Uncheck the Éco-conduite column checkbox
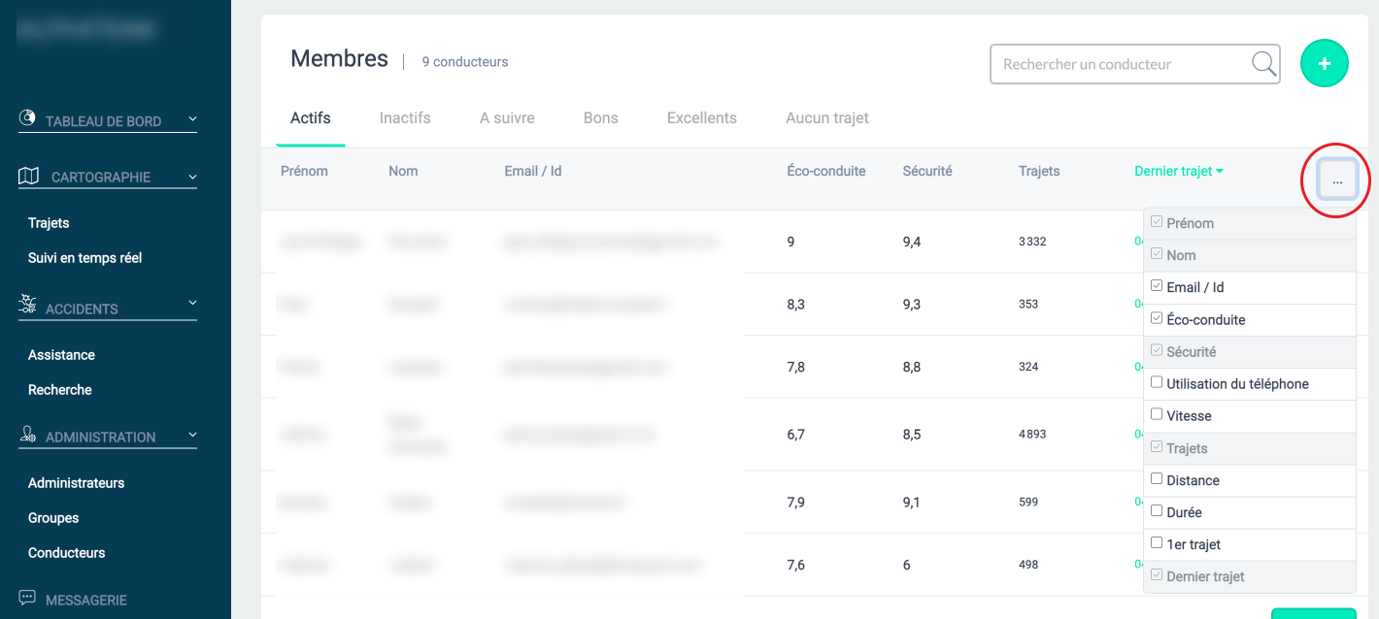This screenshot has width=1379, height=619. pos(1157,318)
